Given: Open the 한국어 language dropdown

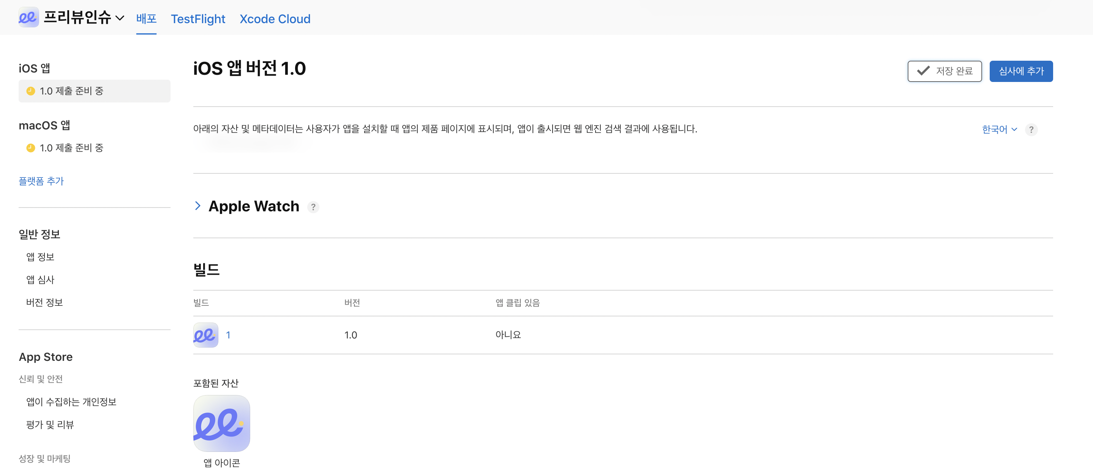Looking at the screenshot, I should pos(999,129).
